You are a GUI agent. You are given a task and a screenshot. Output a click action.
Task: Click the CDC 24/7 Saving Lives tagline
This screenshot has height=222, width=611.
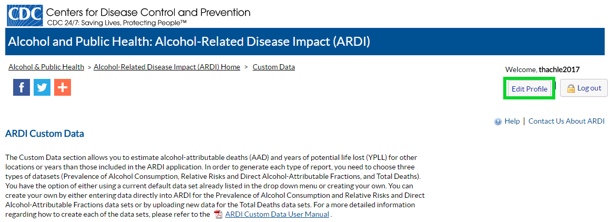(x=117, y=23)
